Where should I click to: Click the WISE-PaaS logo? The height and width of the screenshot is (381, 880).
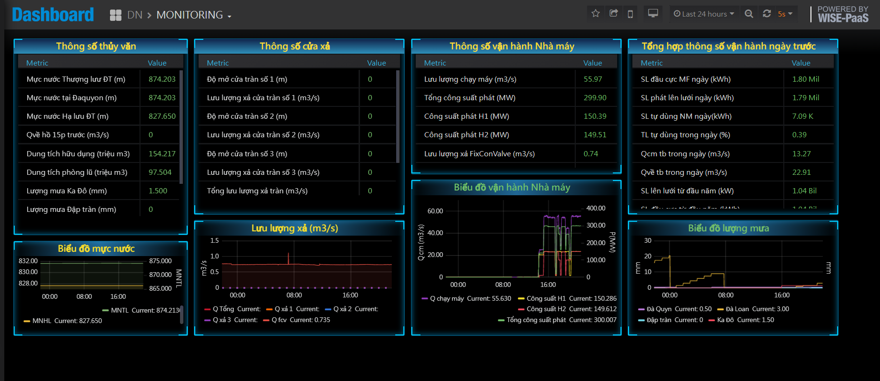843,14
